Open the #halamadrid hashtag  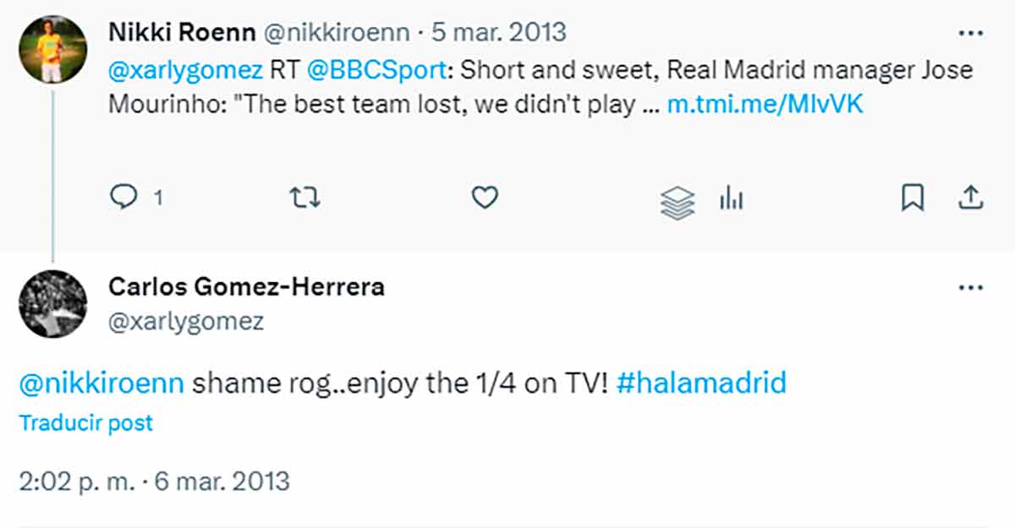pyautogui.click(x=701, y=384)
